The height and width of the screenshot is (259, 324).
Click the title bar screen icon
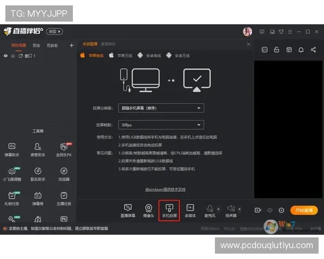(x=262, y=32)
